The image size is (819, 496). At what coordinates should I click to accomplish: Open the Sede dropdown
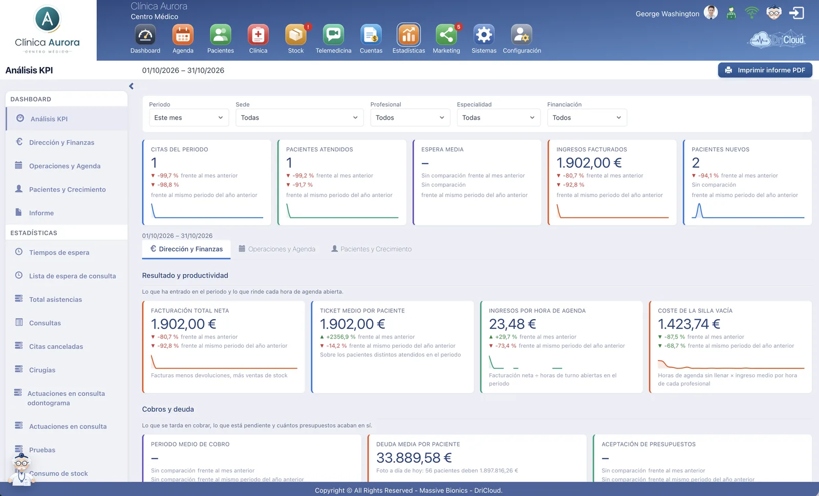click(299, 118)
